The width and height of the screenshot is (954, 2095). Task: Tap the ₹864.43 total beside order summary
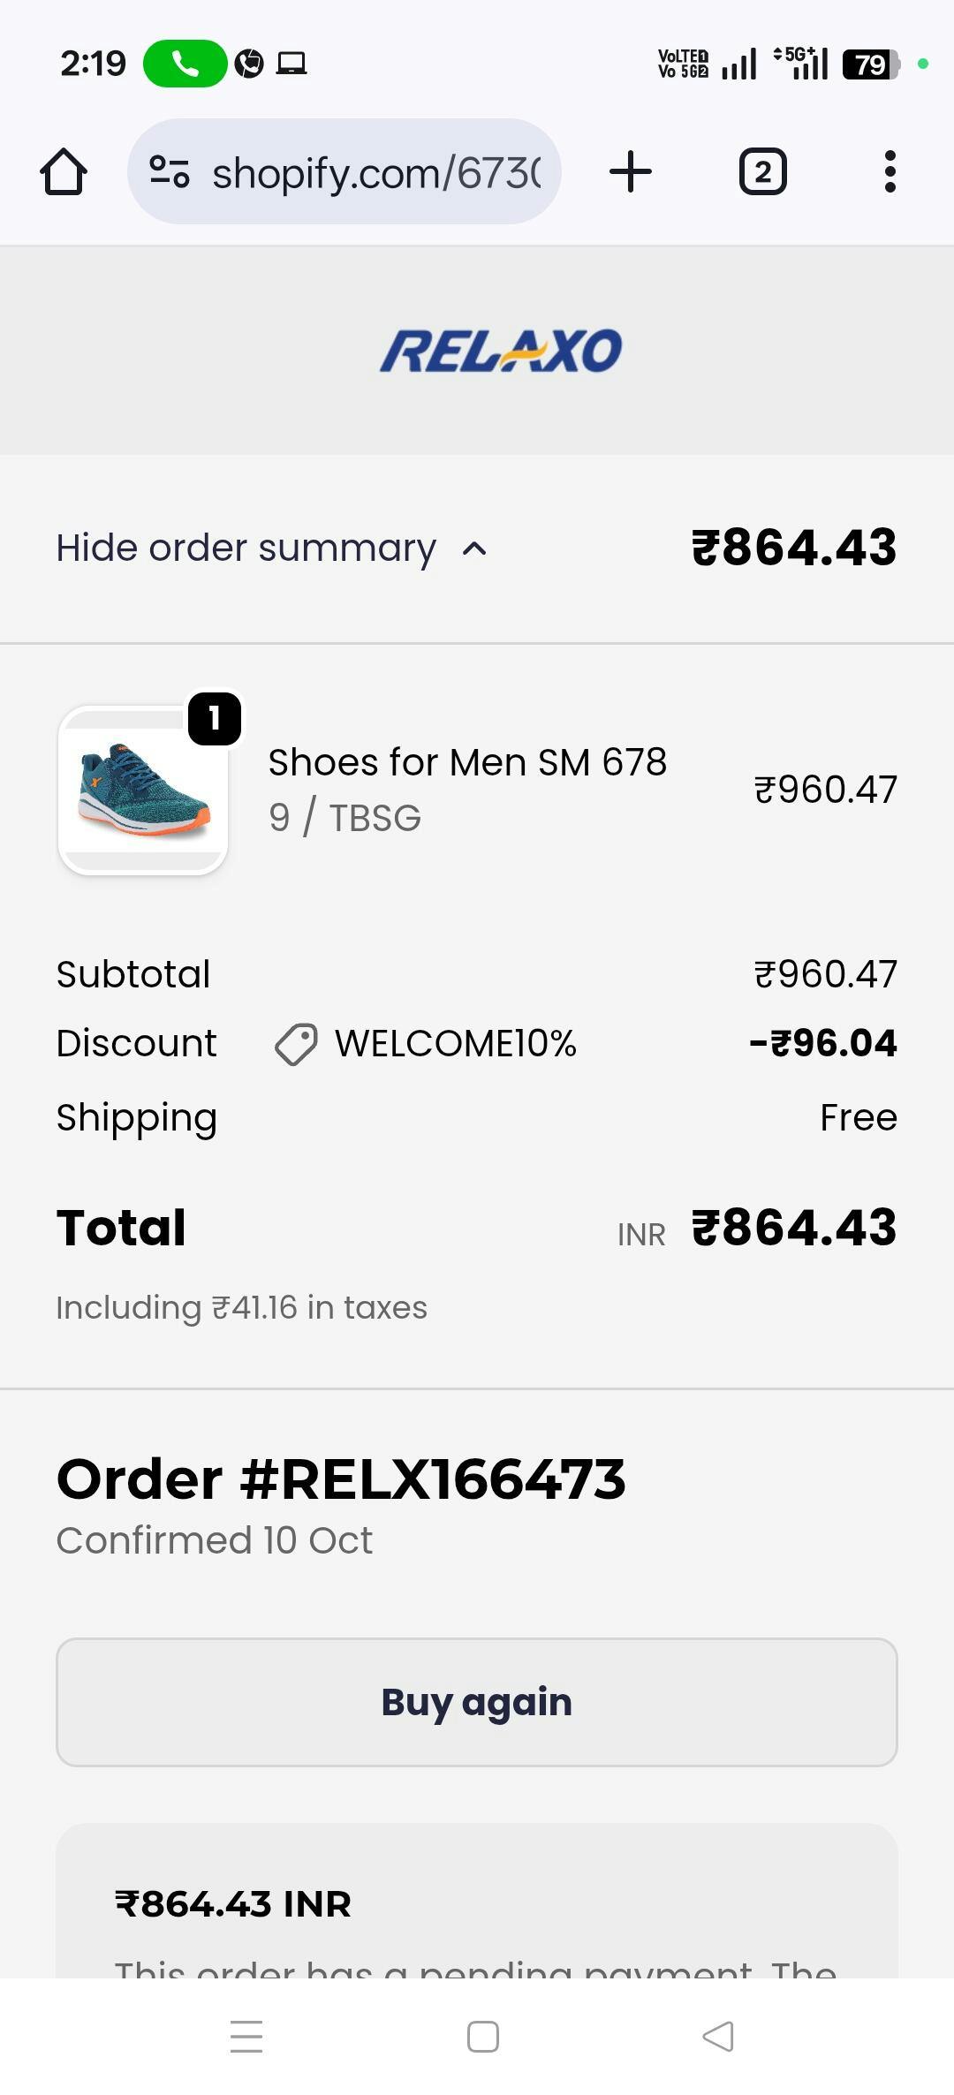[793, 548]
